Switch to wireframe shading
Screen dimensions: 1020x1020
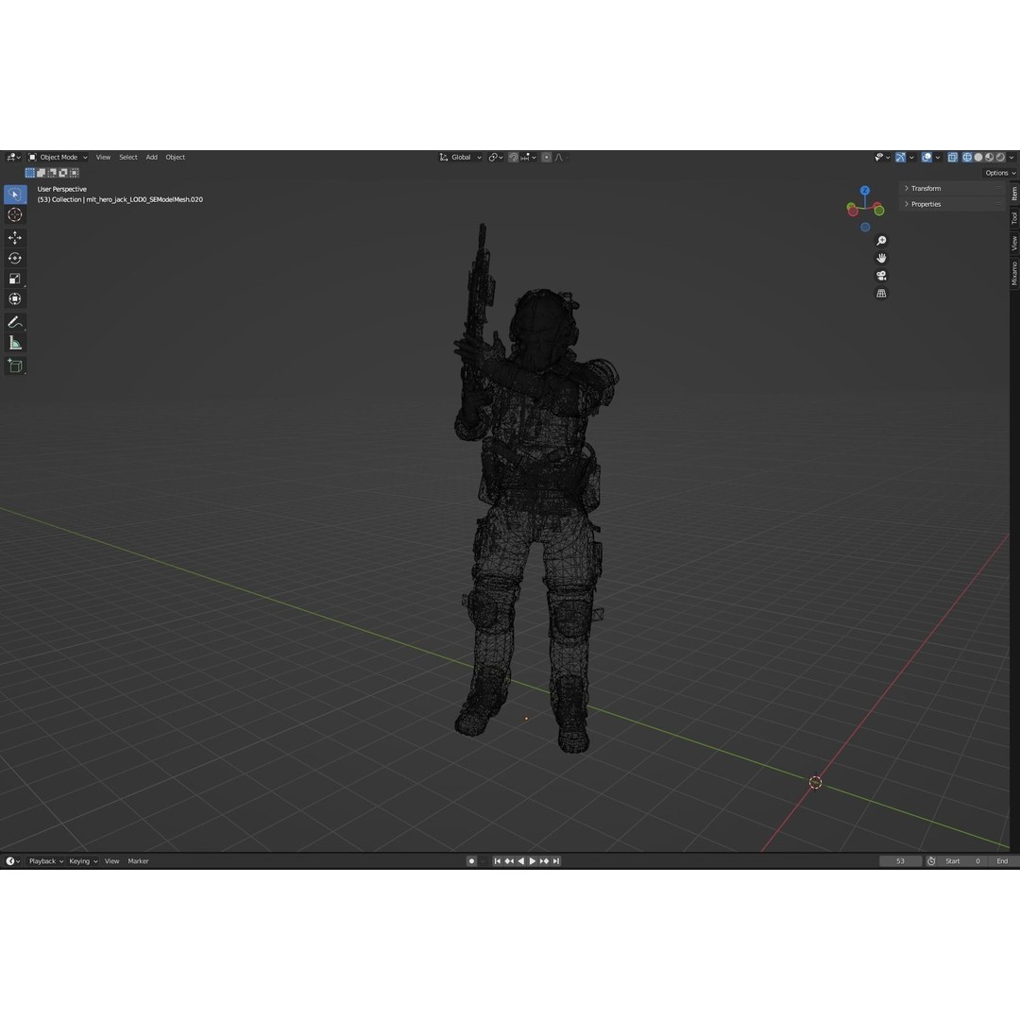(x=967, y=158)
